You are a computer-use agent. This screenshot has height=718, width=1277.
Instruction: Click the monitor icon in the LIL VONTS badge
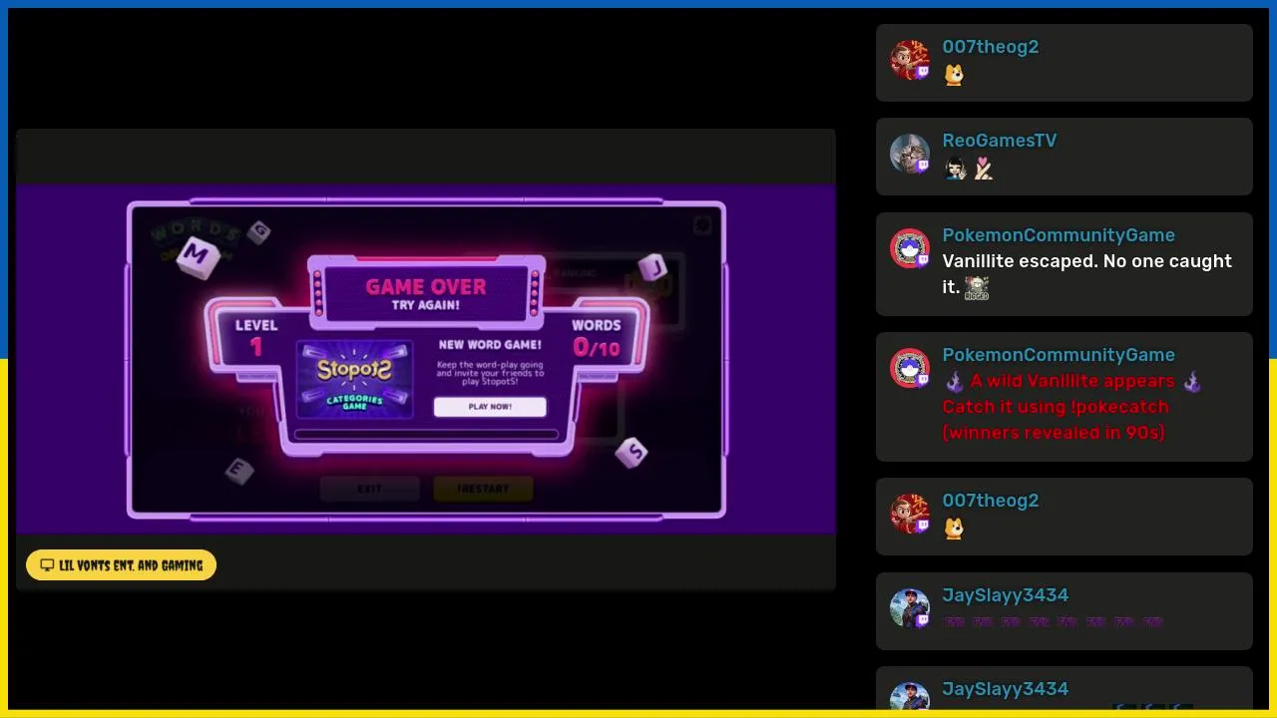(x=47, y=565)
